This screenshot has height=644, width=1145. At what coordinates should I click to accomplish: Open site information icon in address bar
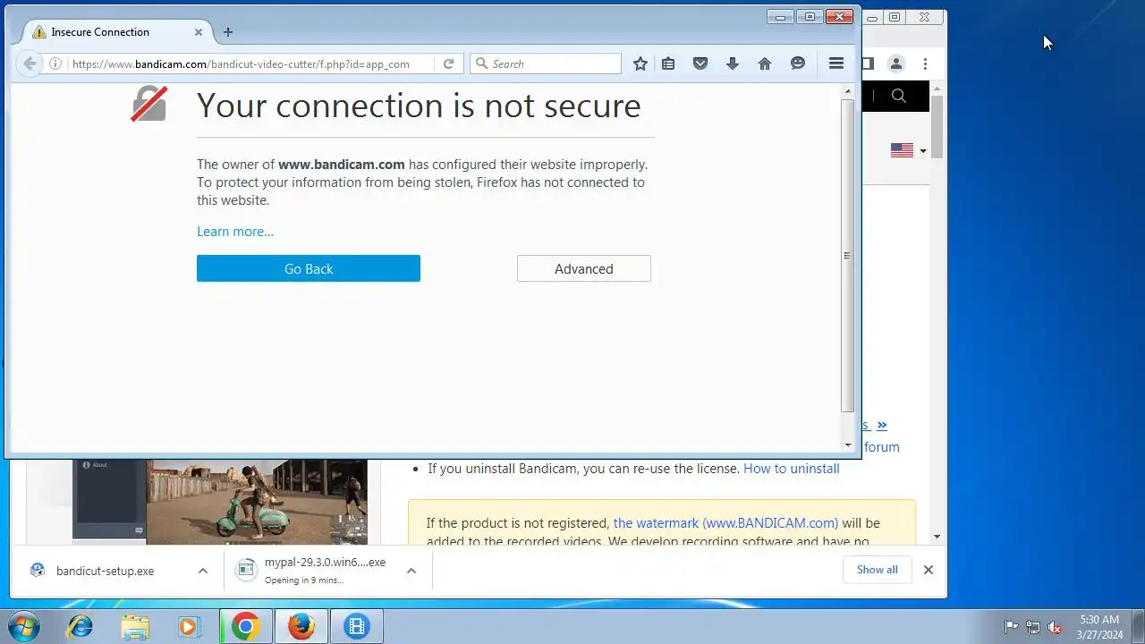(x=55, y=64)
